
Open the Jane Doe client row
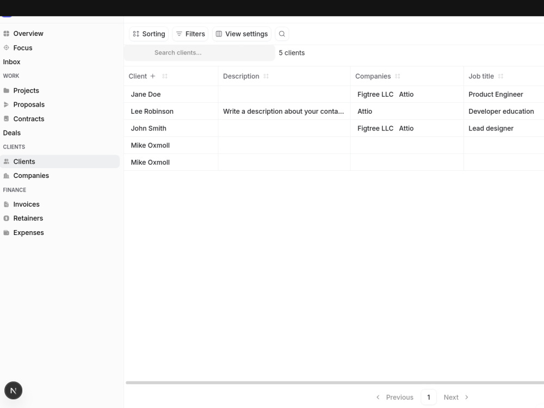tap(146, 94)
